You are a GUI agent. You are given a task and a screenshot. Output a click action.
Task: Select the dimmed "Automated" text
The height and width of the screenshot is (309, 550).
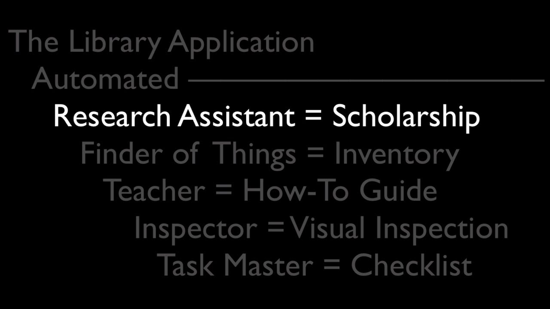[x=105, y=79]
